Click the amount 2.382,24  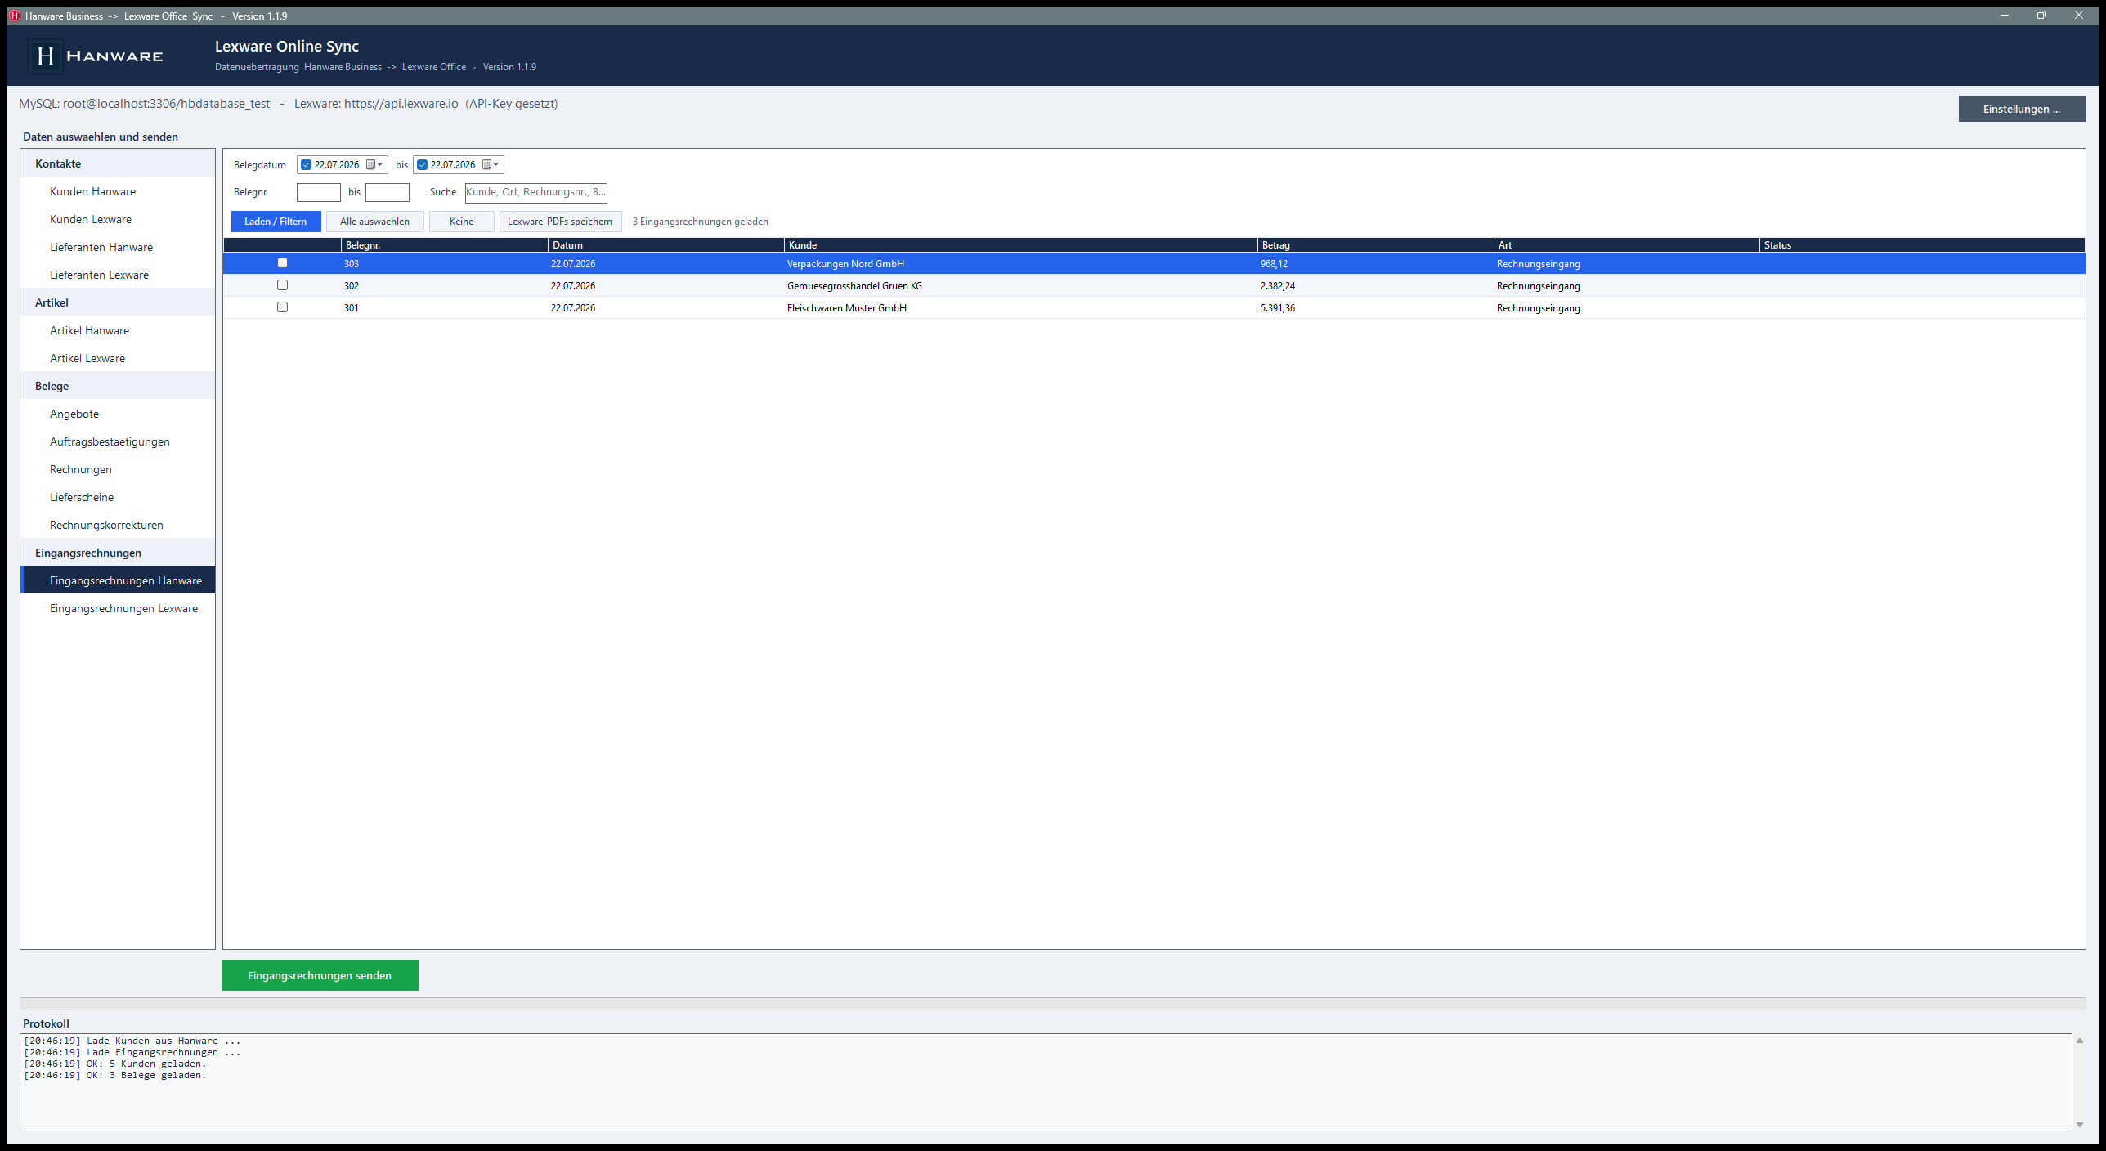(x=1278, y=285)
